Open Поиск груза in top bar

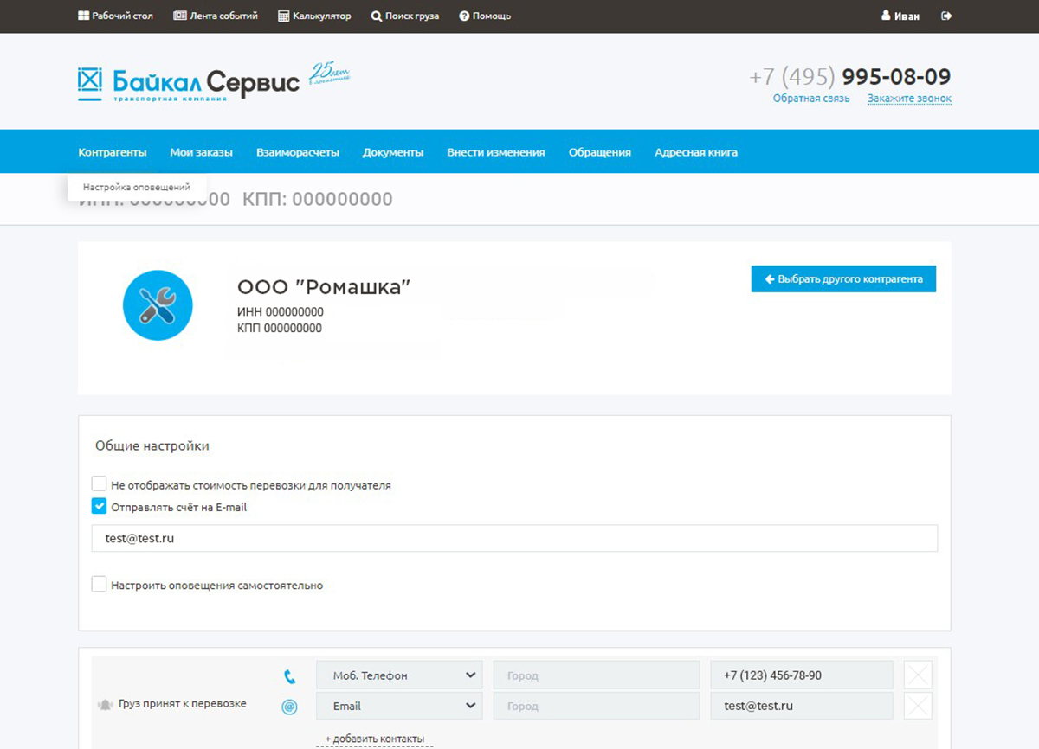click(404, 16)
